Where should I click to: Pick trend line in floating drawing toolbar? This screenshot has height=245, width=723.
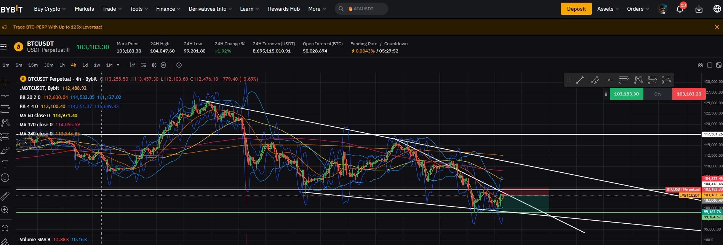click(x=580, y=80)
